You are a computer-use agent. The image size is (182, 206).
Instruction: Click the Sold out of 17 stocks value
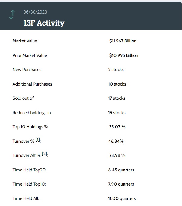117,98
